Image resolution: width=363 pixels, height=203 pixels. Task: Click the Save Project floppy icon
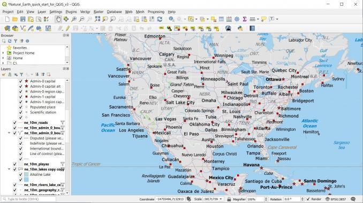pos(22,19)
